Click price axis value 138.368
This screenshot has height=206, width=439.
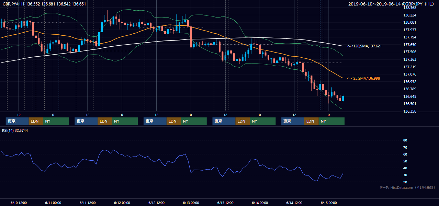(409, 8)
